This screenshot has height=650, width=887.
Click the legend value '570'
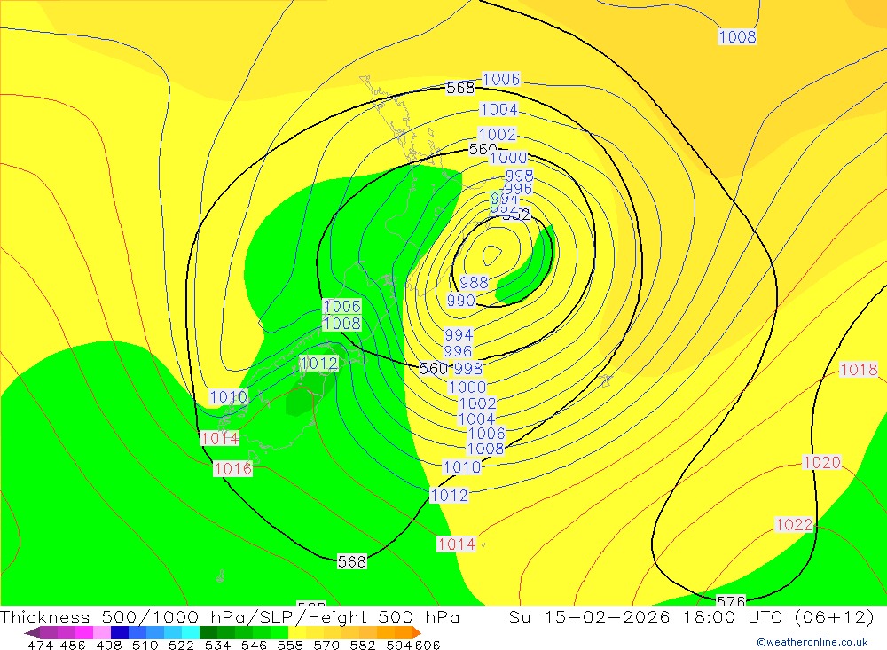click(x=326, y=645)
